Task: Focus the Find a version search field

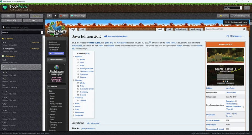Action: click(x=23, y=27)
